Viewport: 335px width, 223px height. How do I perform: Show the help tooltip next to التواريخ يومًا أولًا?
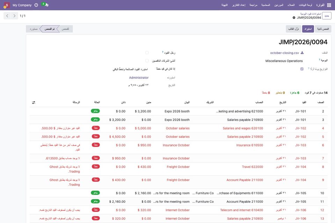[x=309, y=68]
